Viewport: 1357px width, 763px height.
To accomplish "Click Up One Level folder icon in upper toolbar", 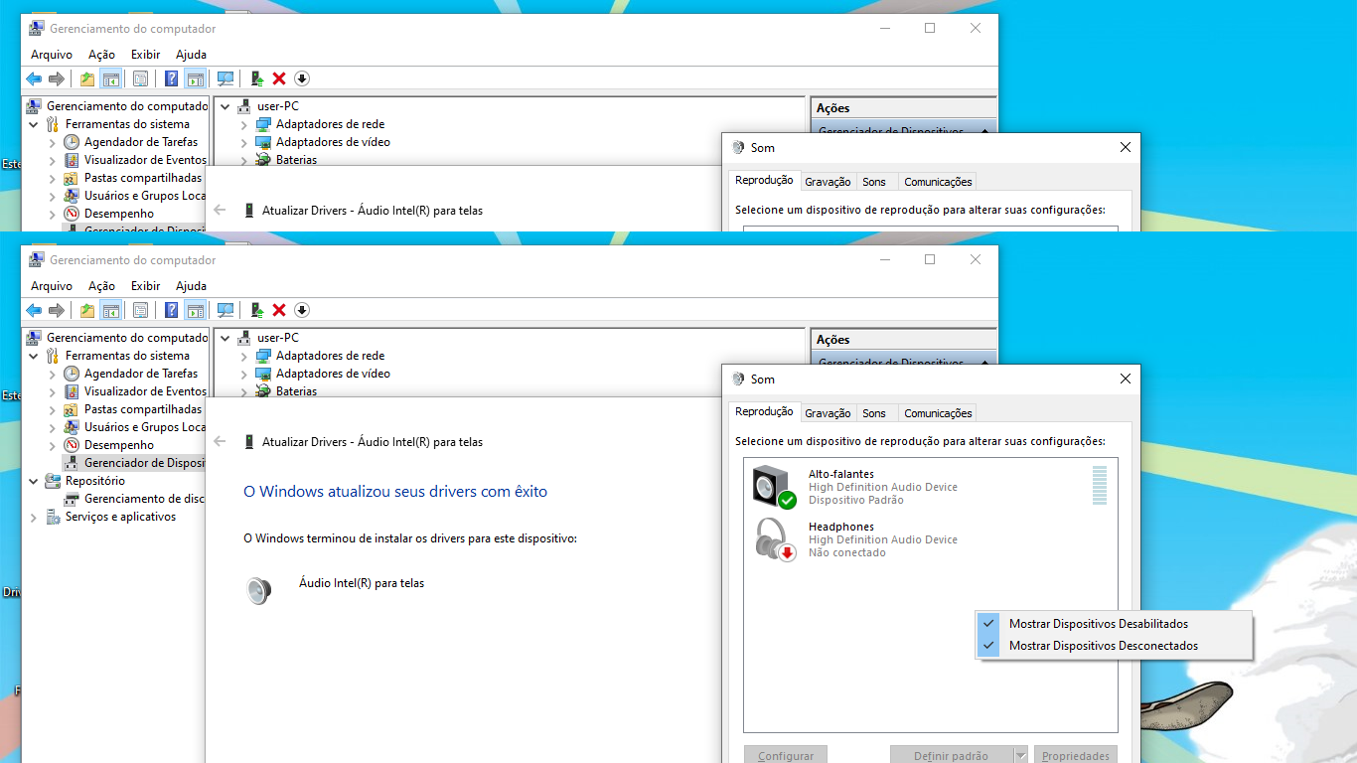I will [x=87, y=78].
